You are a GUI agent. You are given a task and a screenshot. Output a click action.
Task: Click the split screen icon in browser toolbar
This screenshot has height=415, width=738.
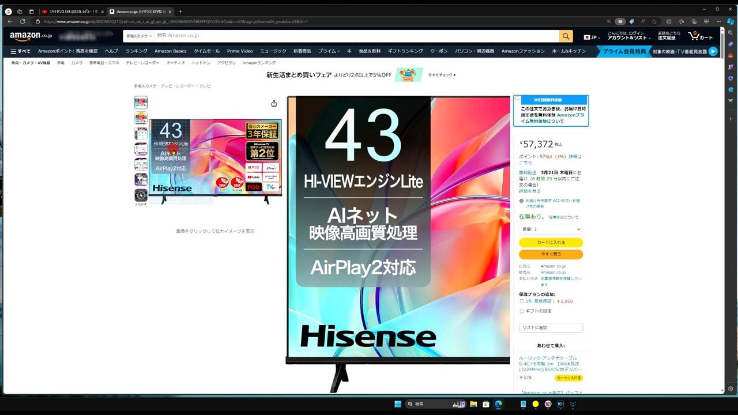(669, 21)
